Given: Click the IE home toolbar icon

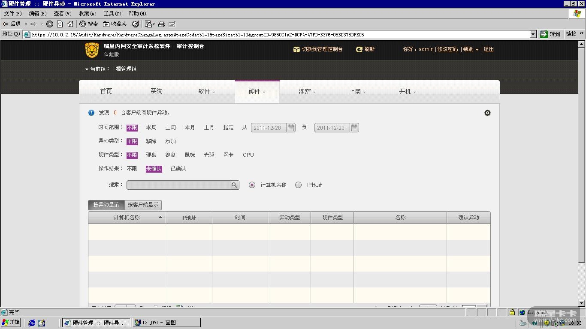Looking at the screenshot, I should [x=70, y=24].
